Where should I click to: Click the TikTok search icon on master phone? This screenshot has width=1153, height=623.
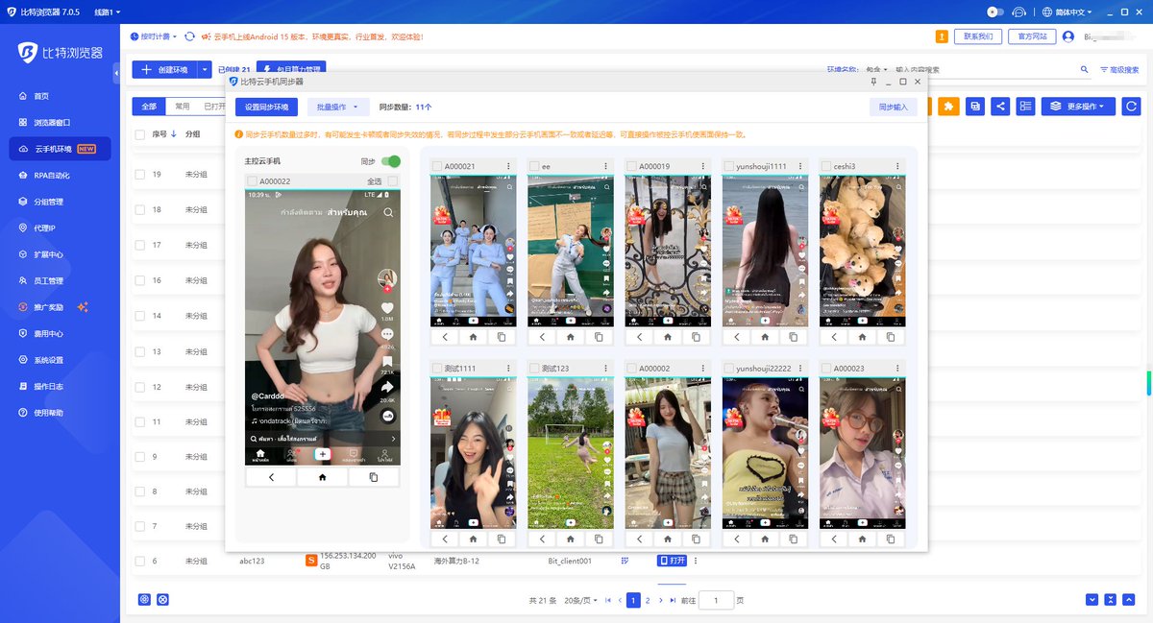388,212
